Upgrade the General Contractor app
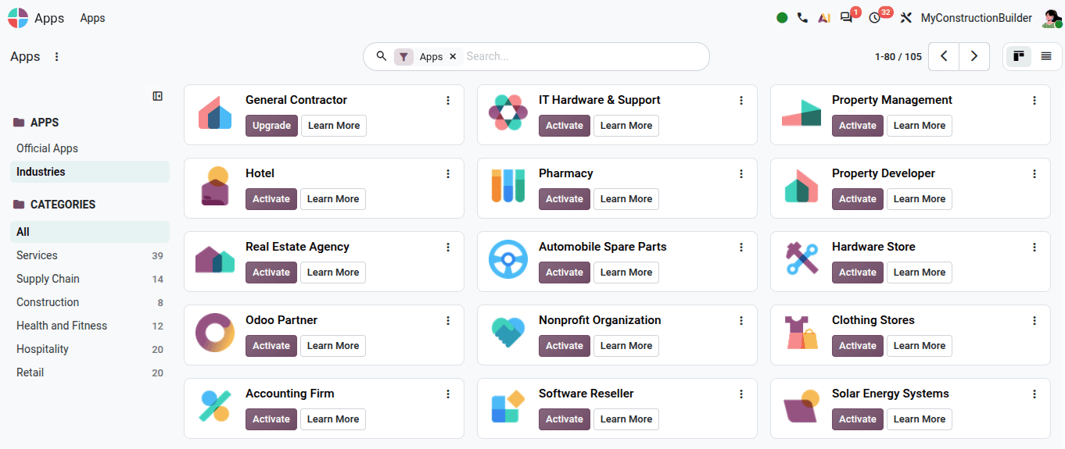This screenshot has width=1065, height=449. 271,126
